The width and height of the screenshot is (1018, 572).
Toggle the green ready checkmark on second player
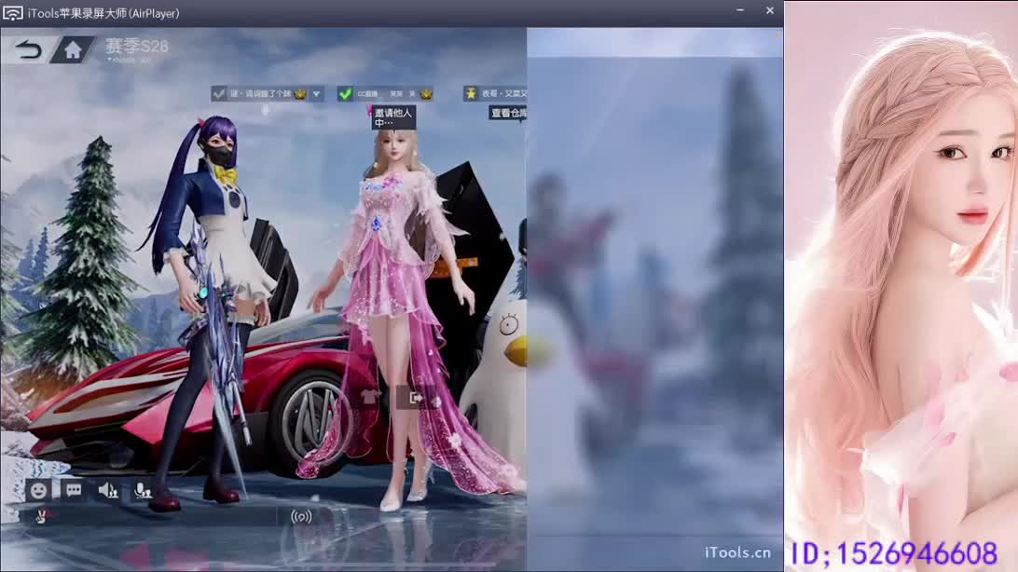coord(345,94)
